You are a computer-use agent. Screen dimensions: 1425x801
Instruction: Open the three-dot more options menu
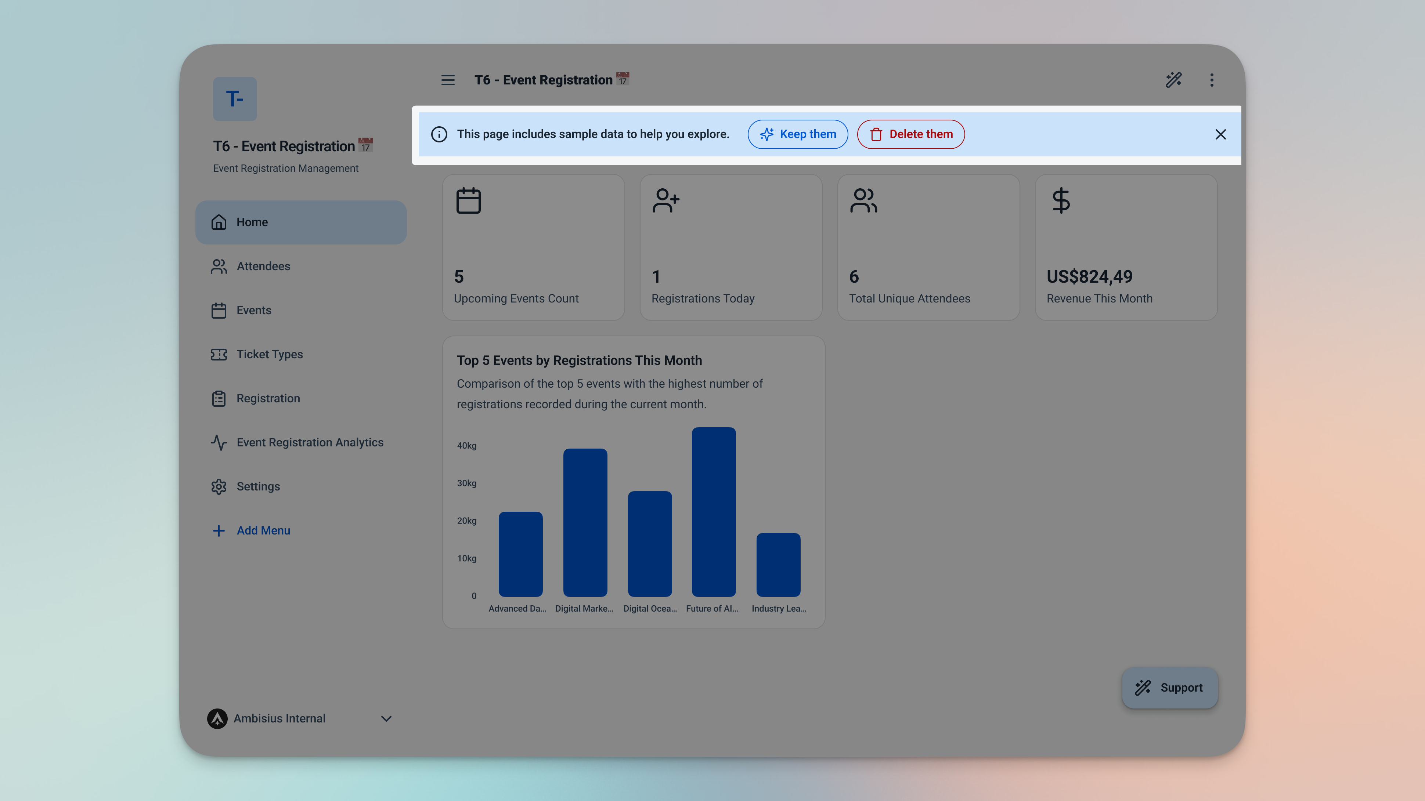coord(1212,80)
